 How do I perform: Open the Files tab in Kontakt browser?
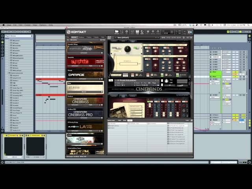point(68,37)
